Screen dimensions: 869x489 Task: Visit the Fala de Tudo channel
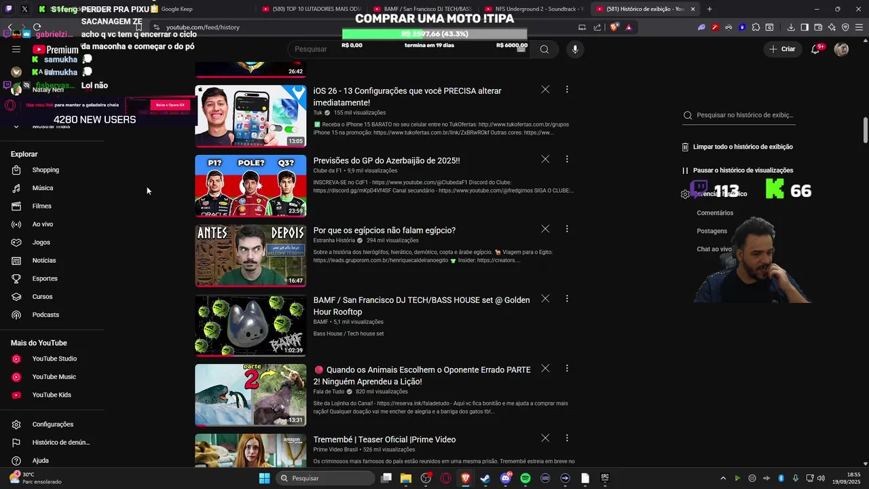pos(329,392)
